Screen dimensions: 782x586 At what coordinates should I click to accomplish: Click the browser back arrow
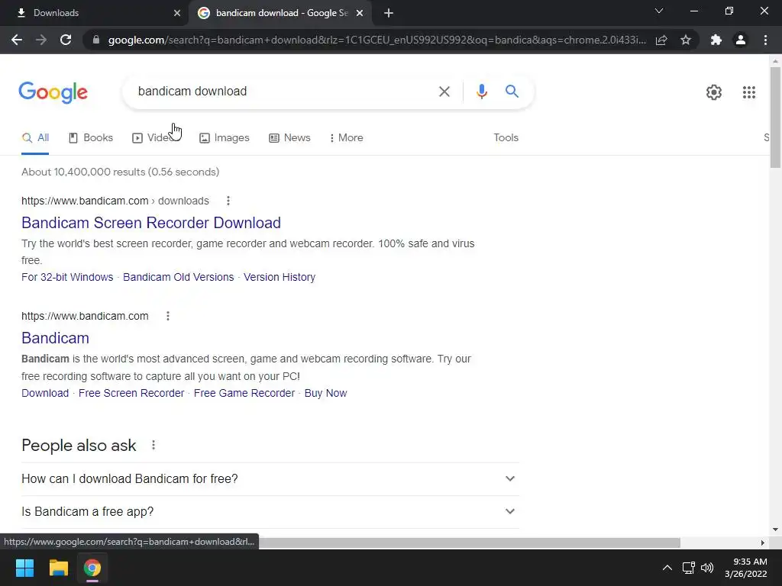click(x=17, y=40)
